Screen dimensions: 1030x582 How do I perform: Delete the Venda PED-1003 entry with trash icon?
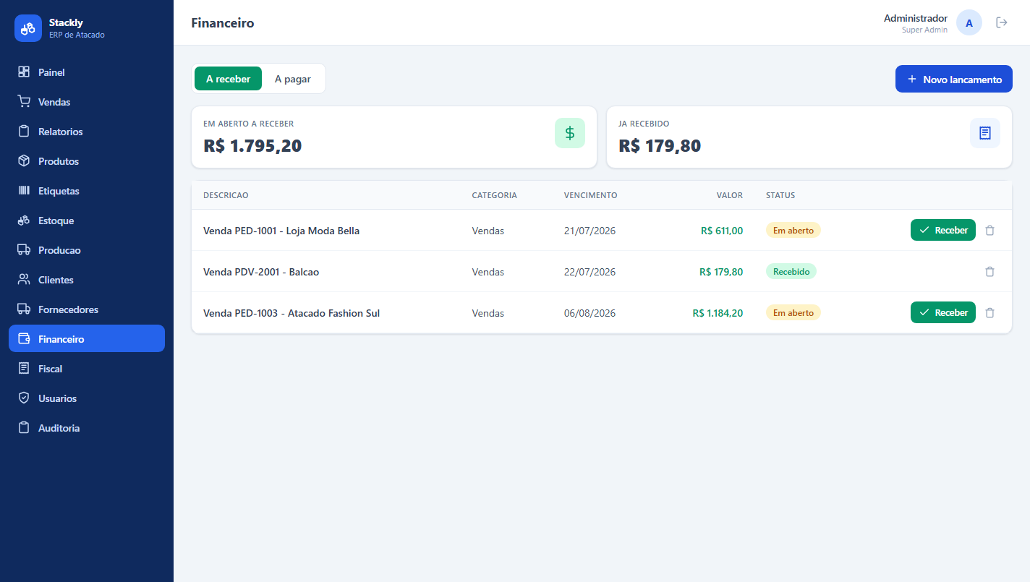(x=990, y=313)
